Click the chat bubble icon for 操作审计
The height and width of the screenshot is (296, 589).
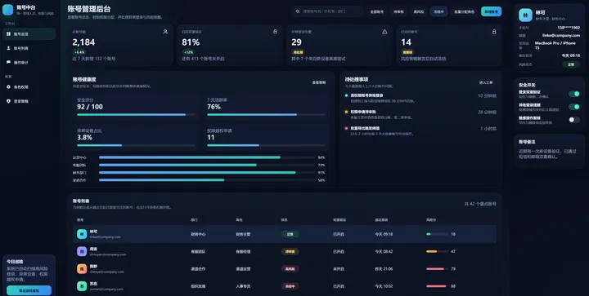click(8, 63)
